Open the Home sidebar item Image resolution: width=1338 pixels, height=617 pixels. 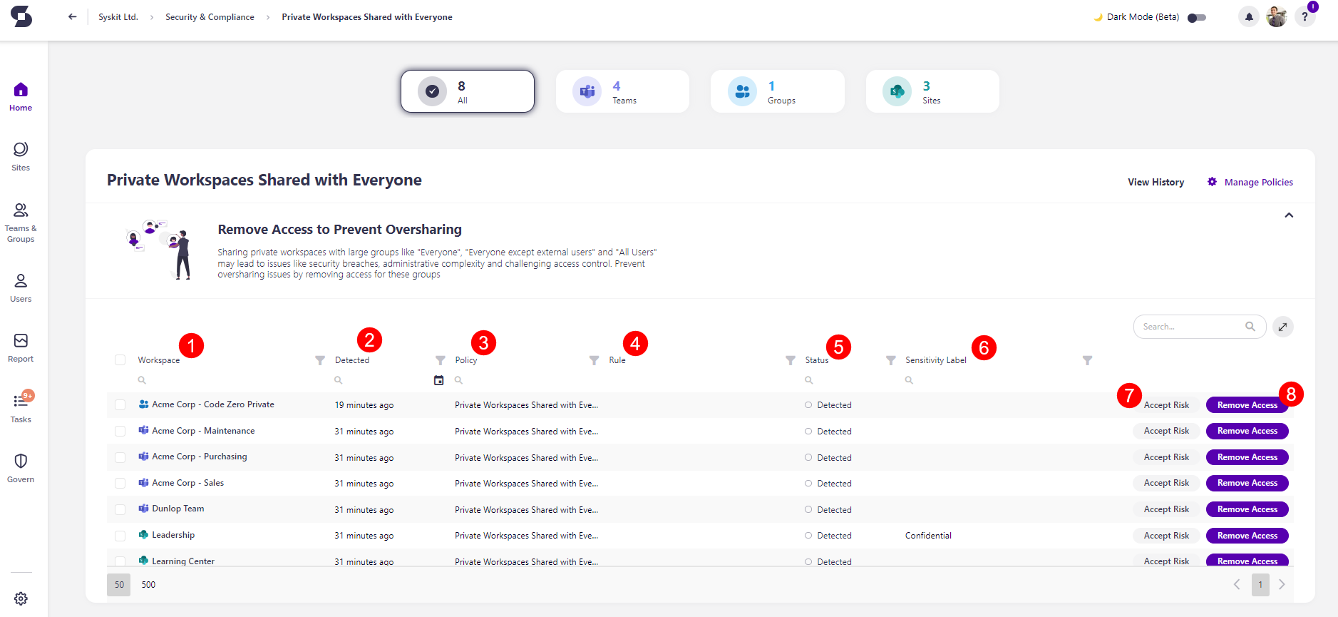click(21, 98)
